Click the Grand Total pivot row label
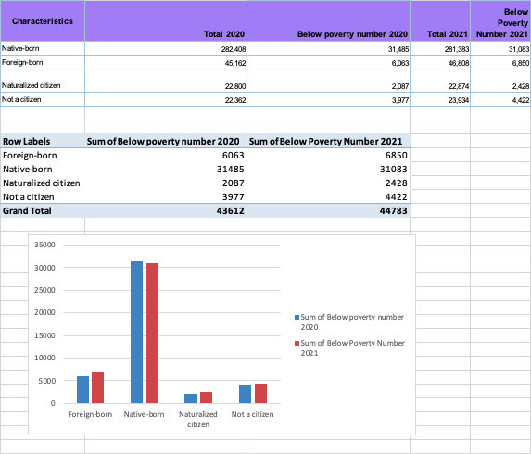Image resolution: width=531 pixels, height=454 pixels. point(43,210)
